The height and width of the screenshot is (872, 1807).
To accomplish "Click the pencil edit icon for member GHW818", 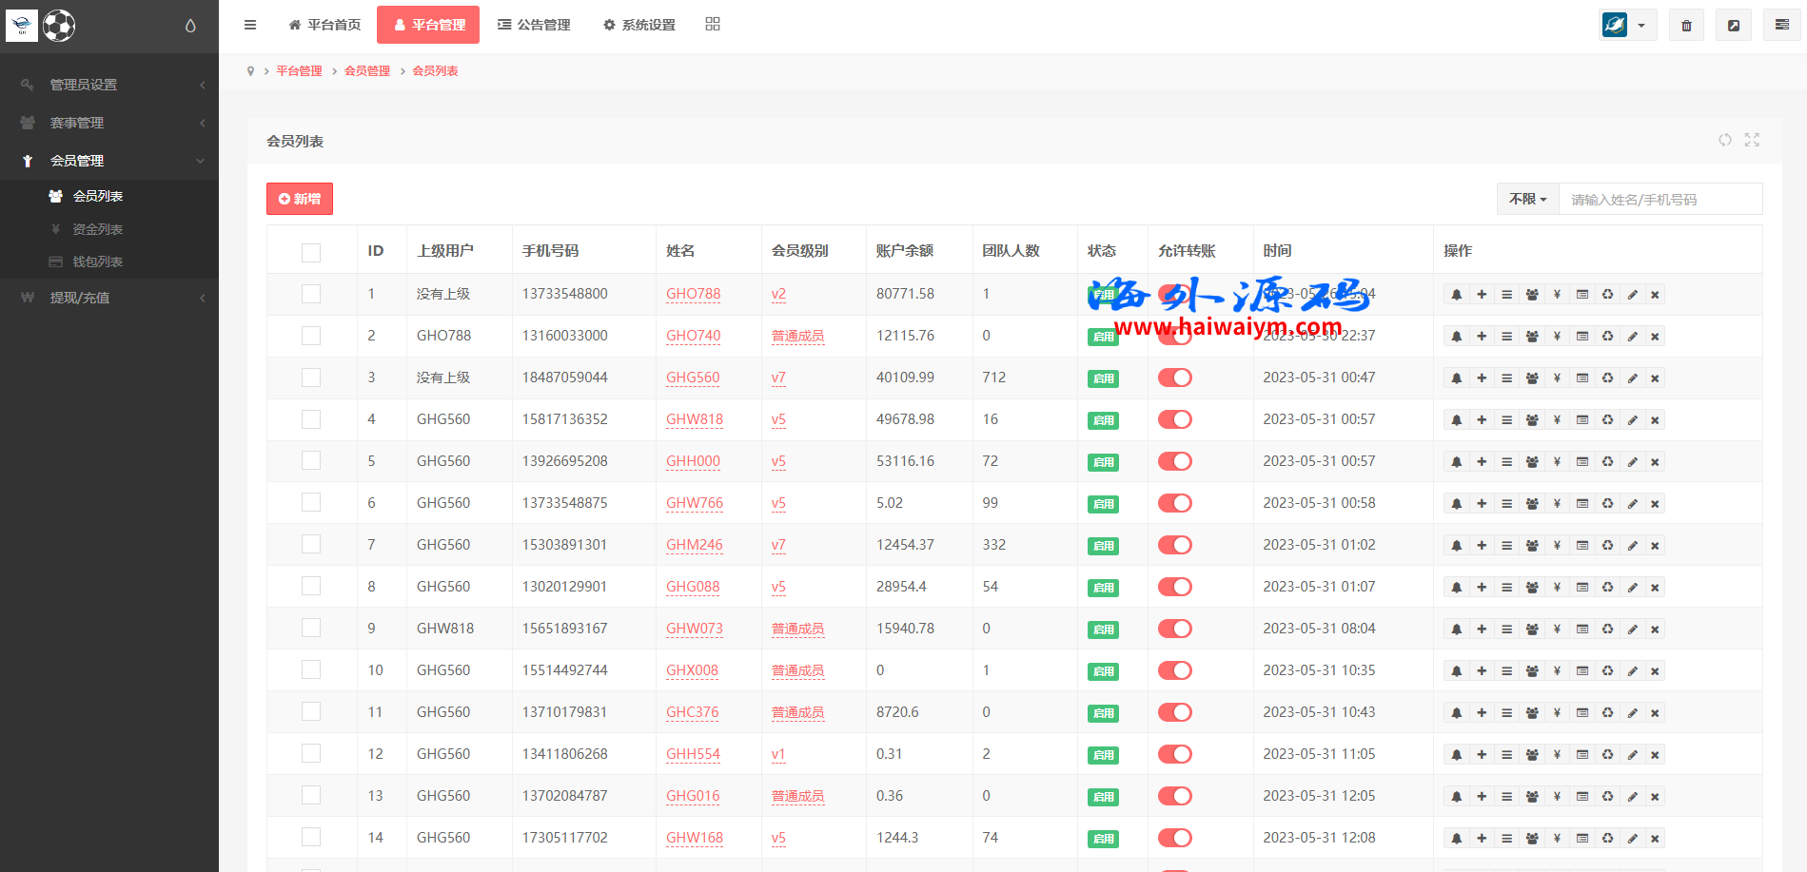I will tap(1632, 420).
